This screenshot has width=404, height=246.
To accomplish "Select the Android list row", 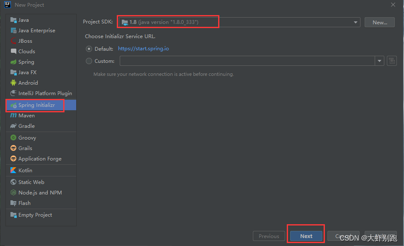I will click(x=41, y=83).
